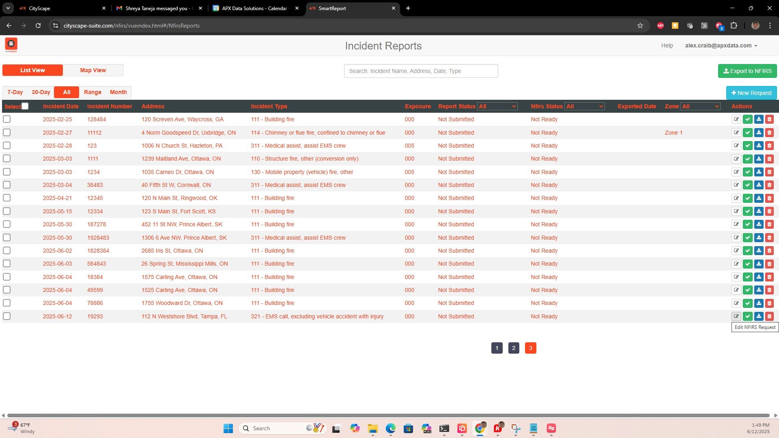
Task: Open the Help link
Action: click(x=667, y=45)
